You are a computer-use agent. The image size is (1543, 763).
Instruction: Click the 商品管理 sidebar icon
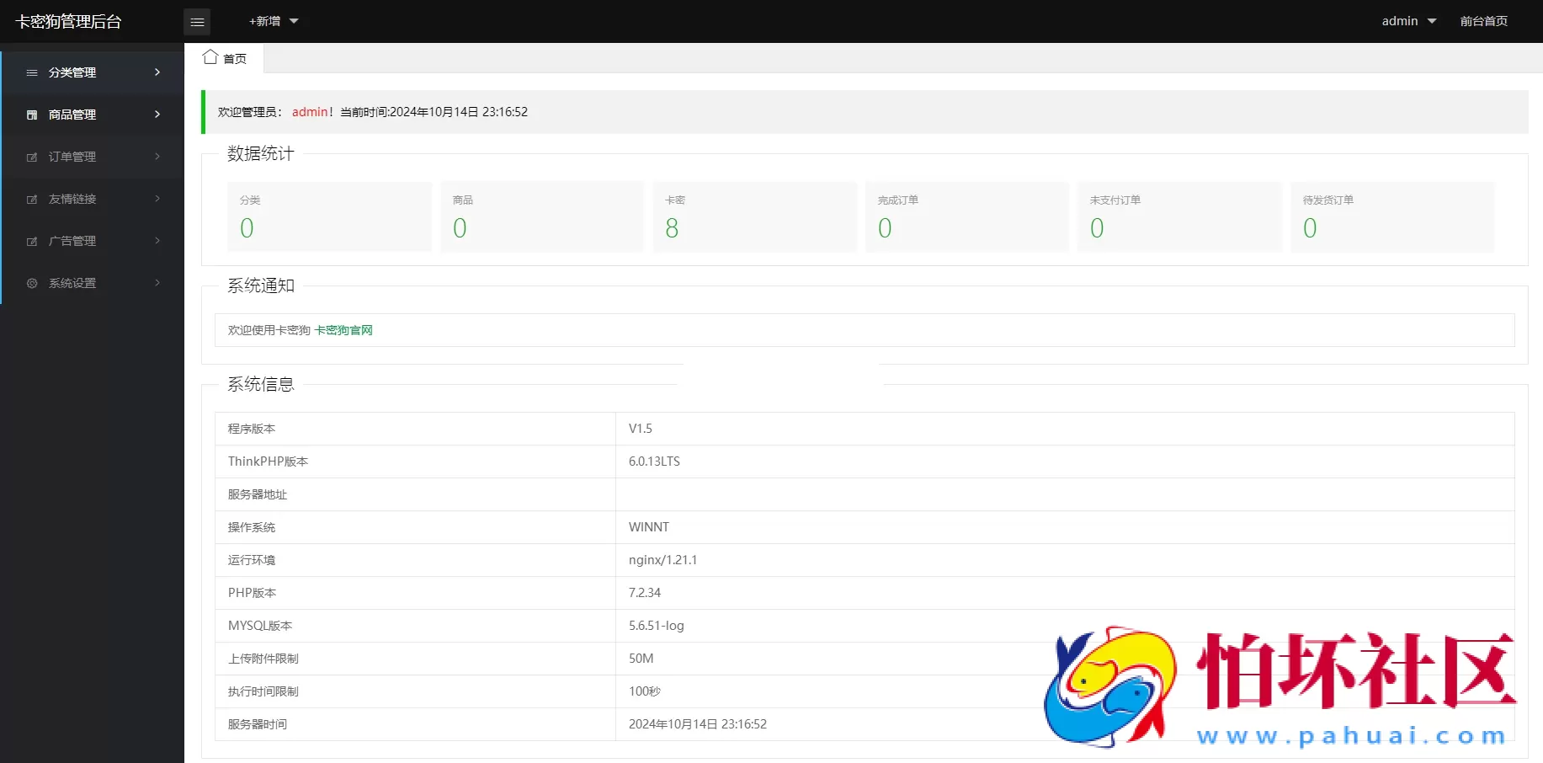coord(32,115)
